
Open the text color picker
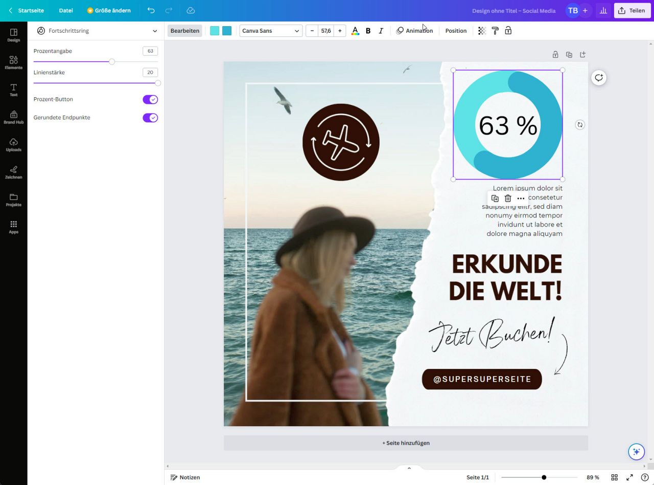tap(355, 31)
